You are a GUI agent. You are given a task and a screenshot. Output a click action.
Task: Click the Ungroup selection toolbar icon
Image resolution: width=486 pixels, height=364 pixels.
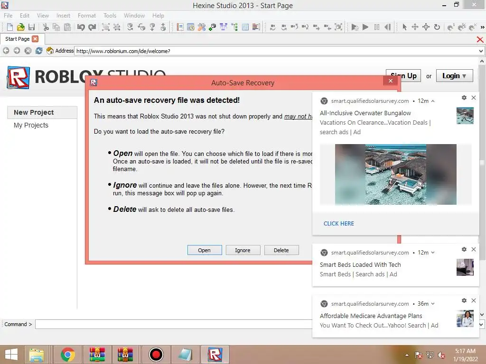tap(117, 27)
